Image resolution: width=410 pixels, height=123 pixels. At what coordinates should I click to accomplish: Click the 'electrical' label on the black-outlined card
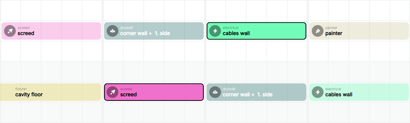(231, 28)
